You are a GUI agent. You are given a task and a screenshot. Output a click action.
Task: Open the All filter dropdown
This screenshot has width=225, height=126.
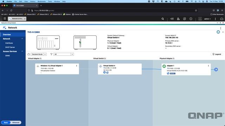(x=64, y=54)
